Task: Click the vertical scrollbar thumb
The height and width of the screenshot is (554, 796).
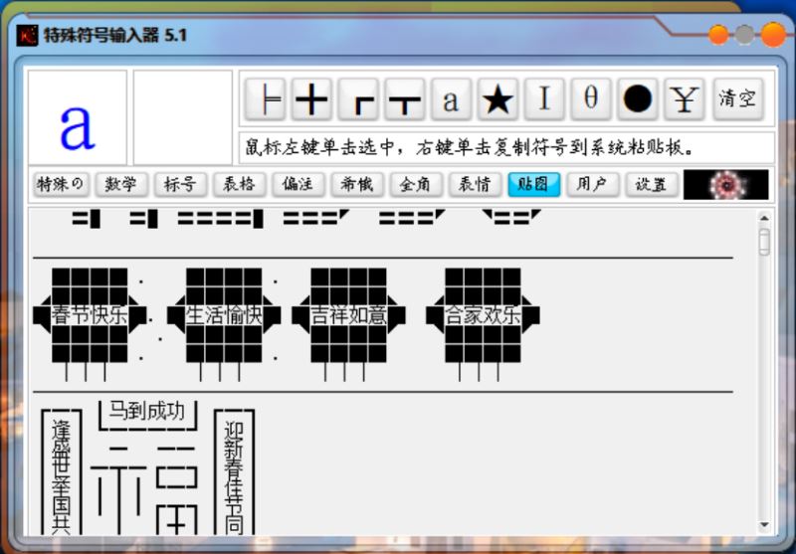Action: 764,242
